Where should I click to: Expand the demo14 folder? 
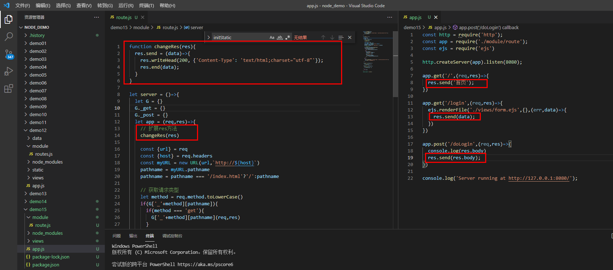tap(61, 201)
